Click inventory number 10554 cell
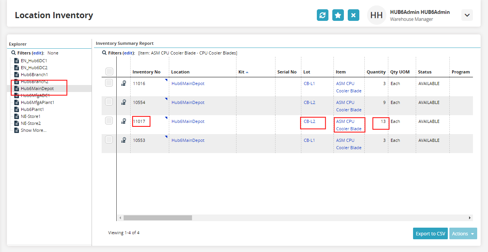The width and height of the screenshot is (488, 252). click(x=139, y=102)
